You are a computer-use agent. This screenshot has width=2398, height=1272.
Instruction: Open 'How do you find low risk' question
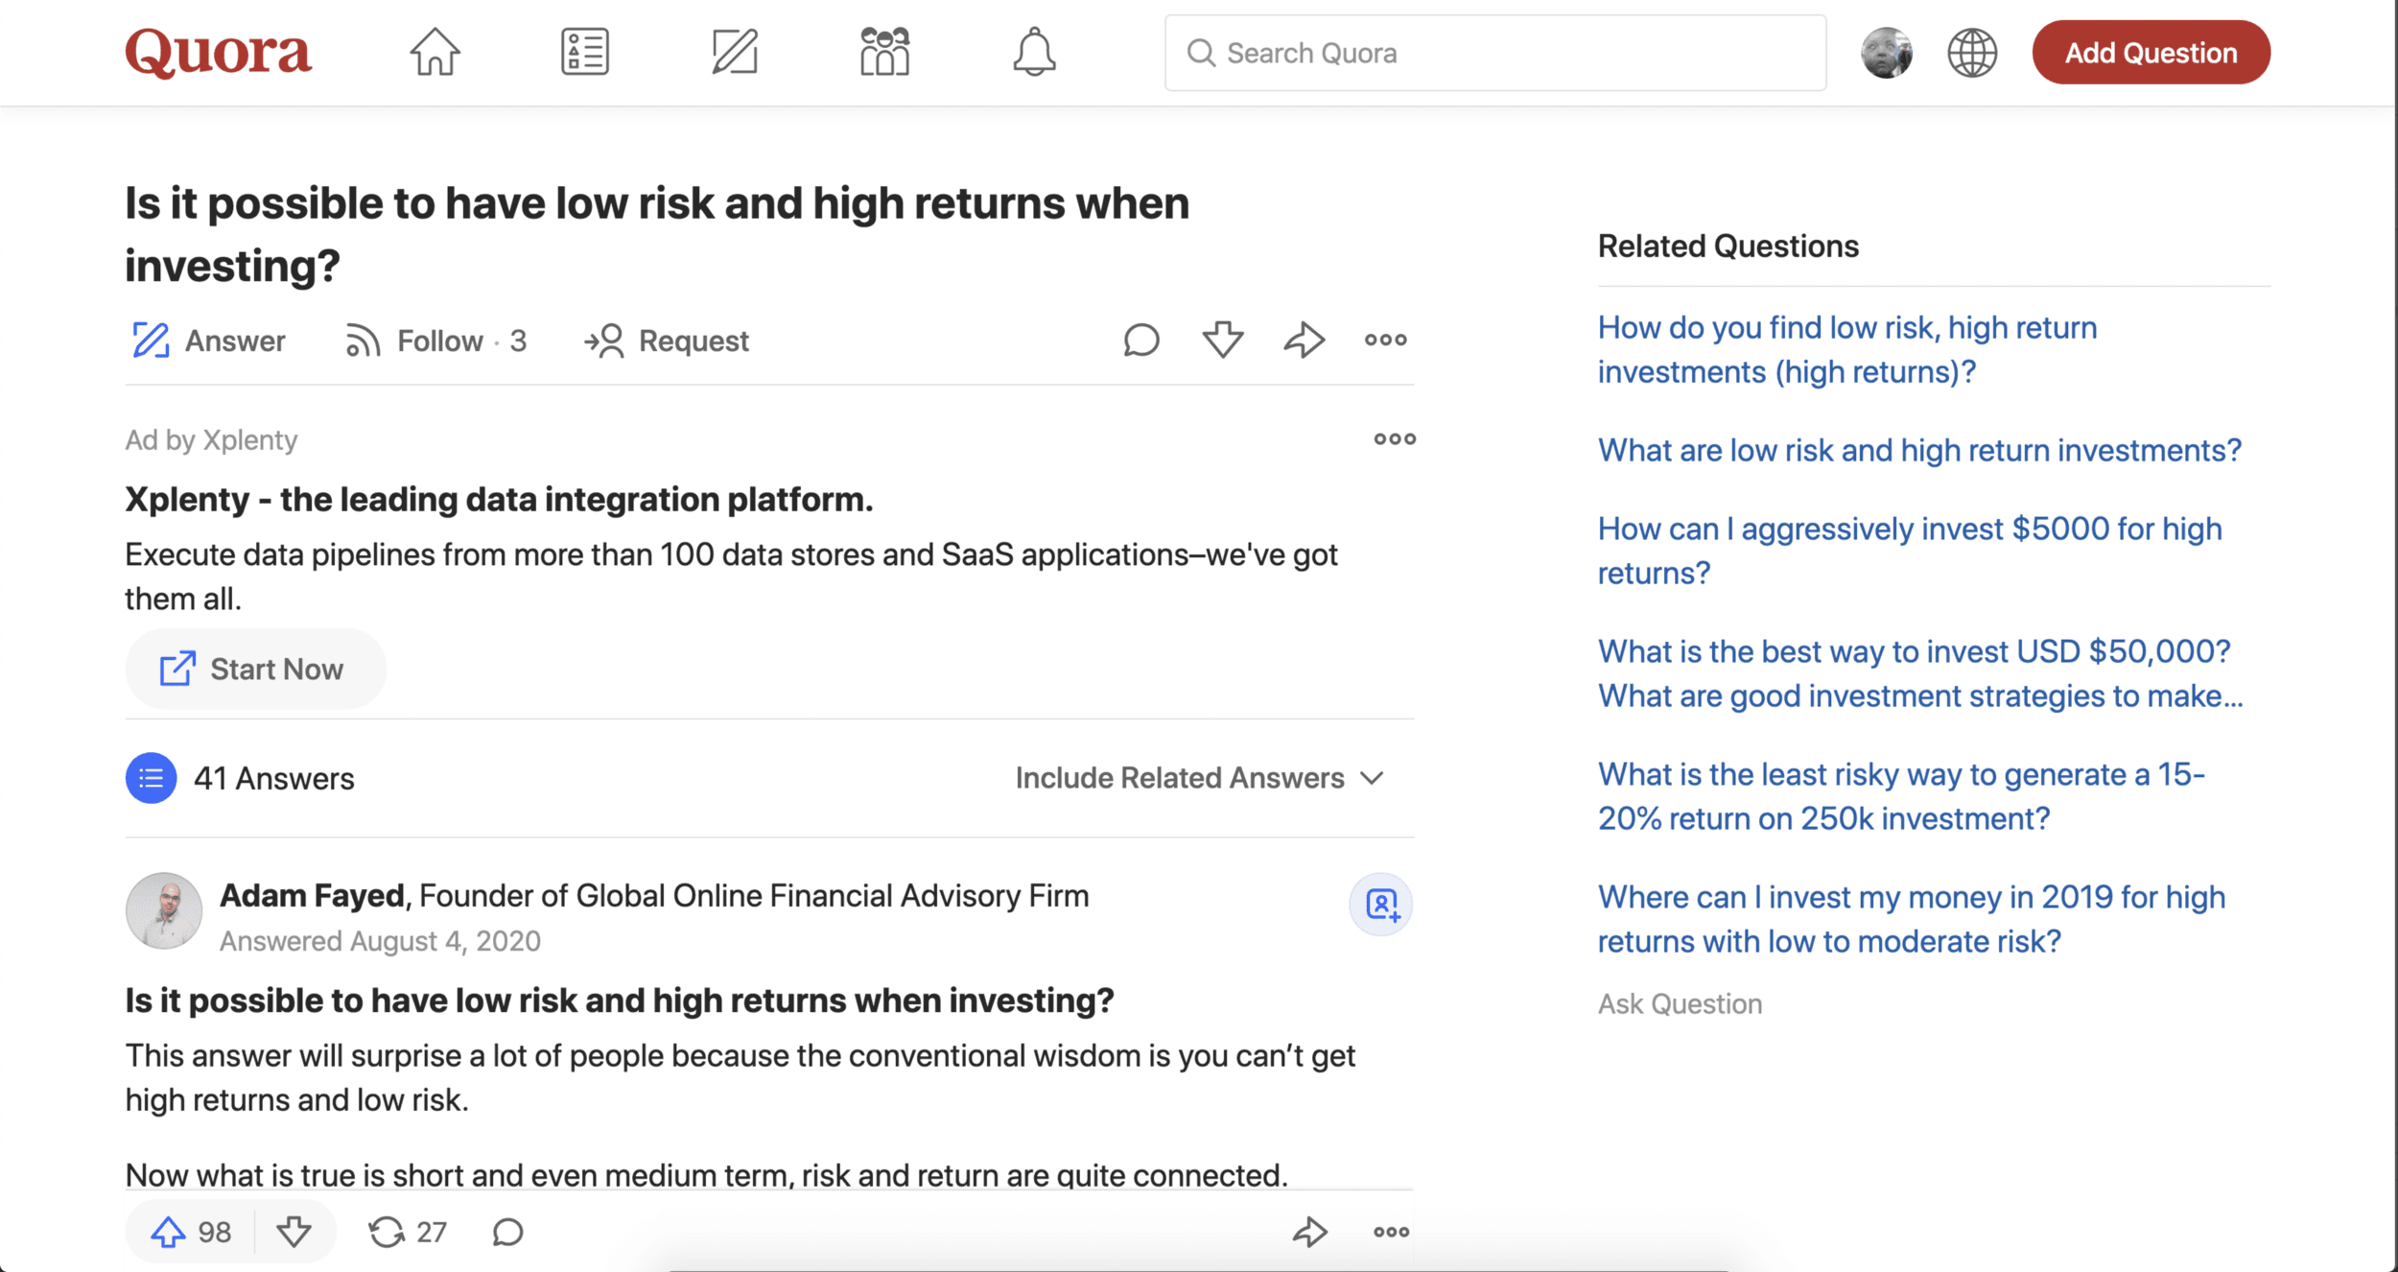1847,349
